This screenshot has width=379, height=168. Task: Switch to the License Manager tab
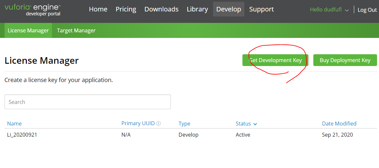click(x=28, y=30)
